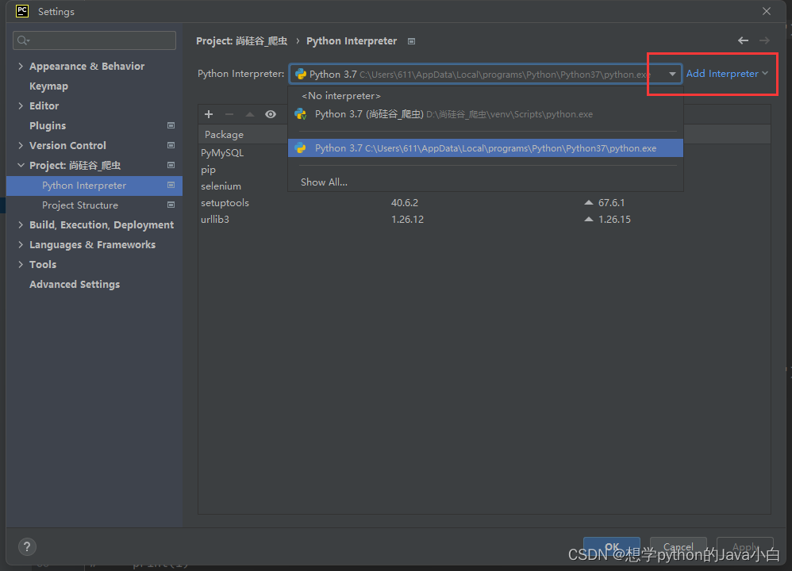The width and height of the screenshot is (792, 571).
Task: Click Show All interpreters option
Action: 324,182
